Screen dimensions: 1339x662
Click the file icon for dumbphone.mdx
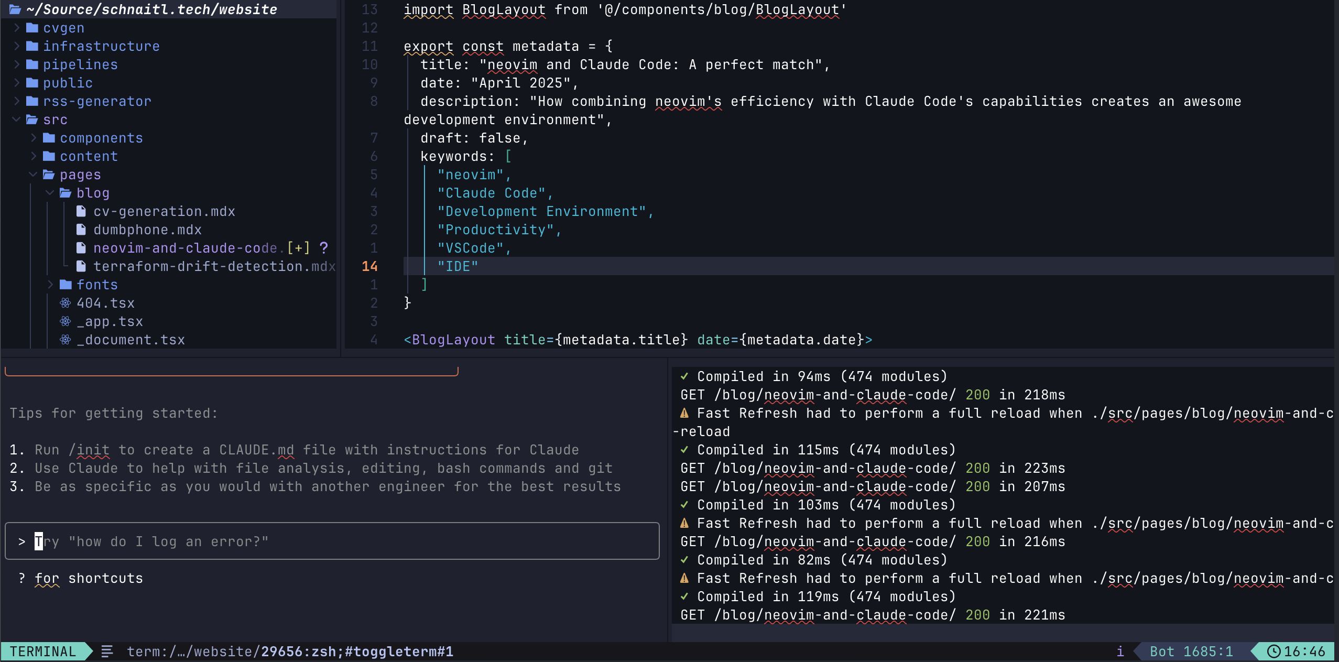(81, 230)
